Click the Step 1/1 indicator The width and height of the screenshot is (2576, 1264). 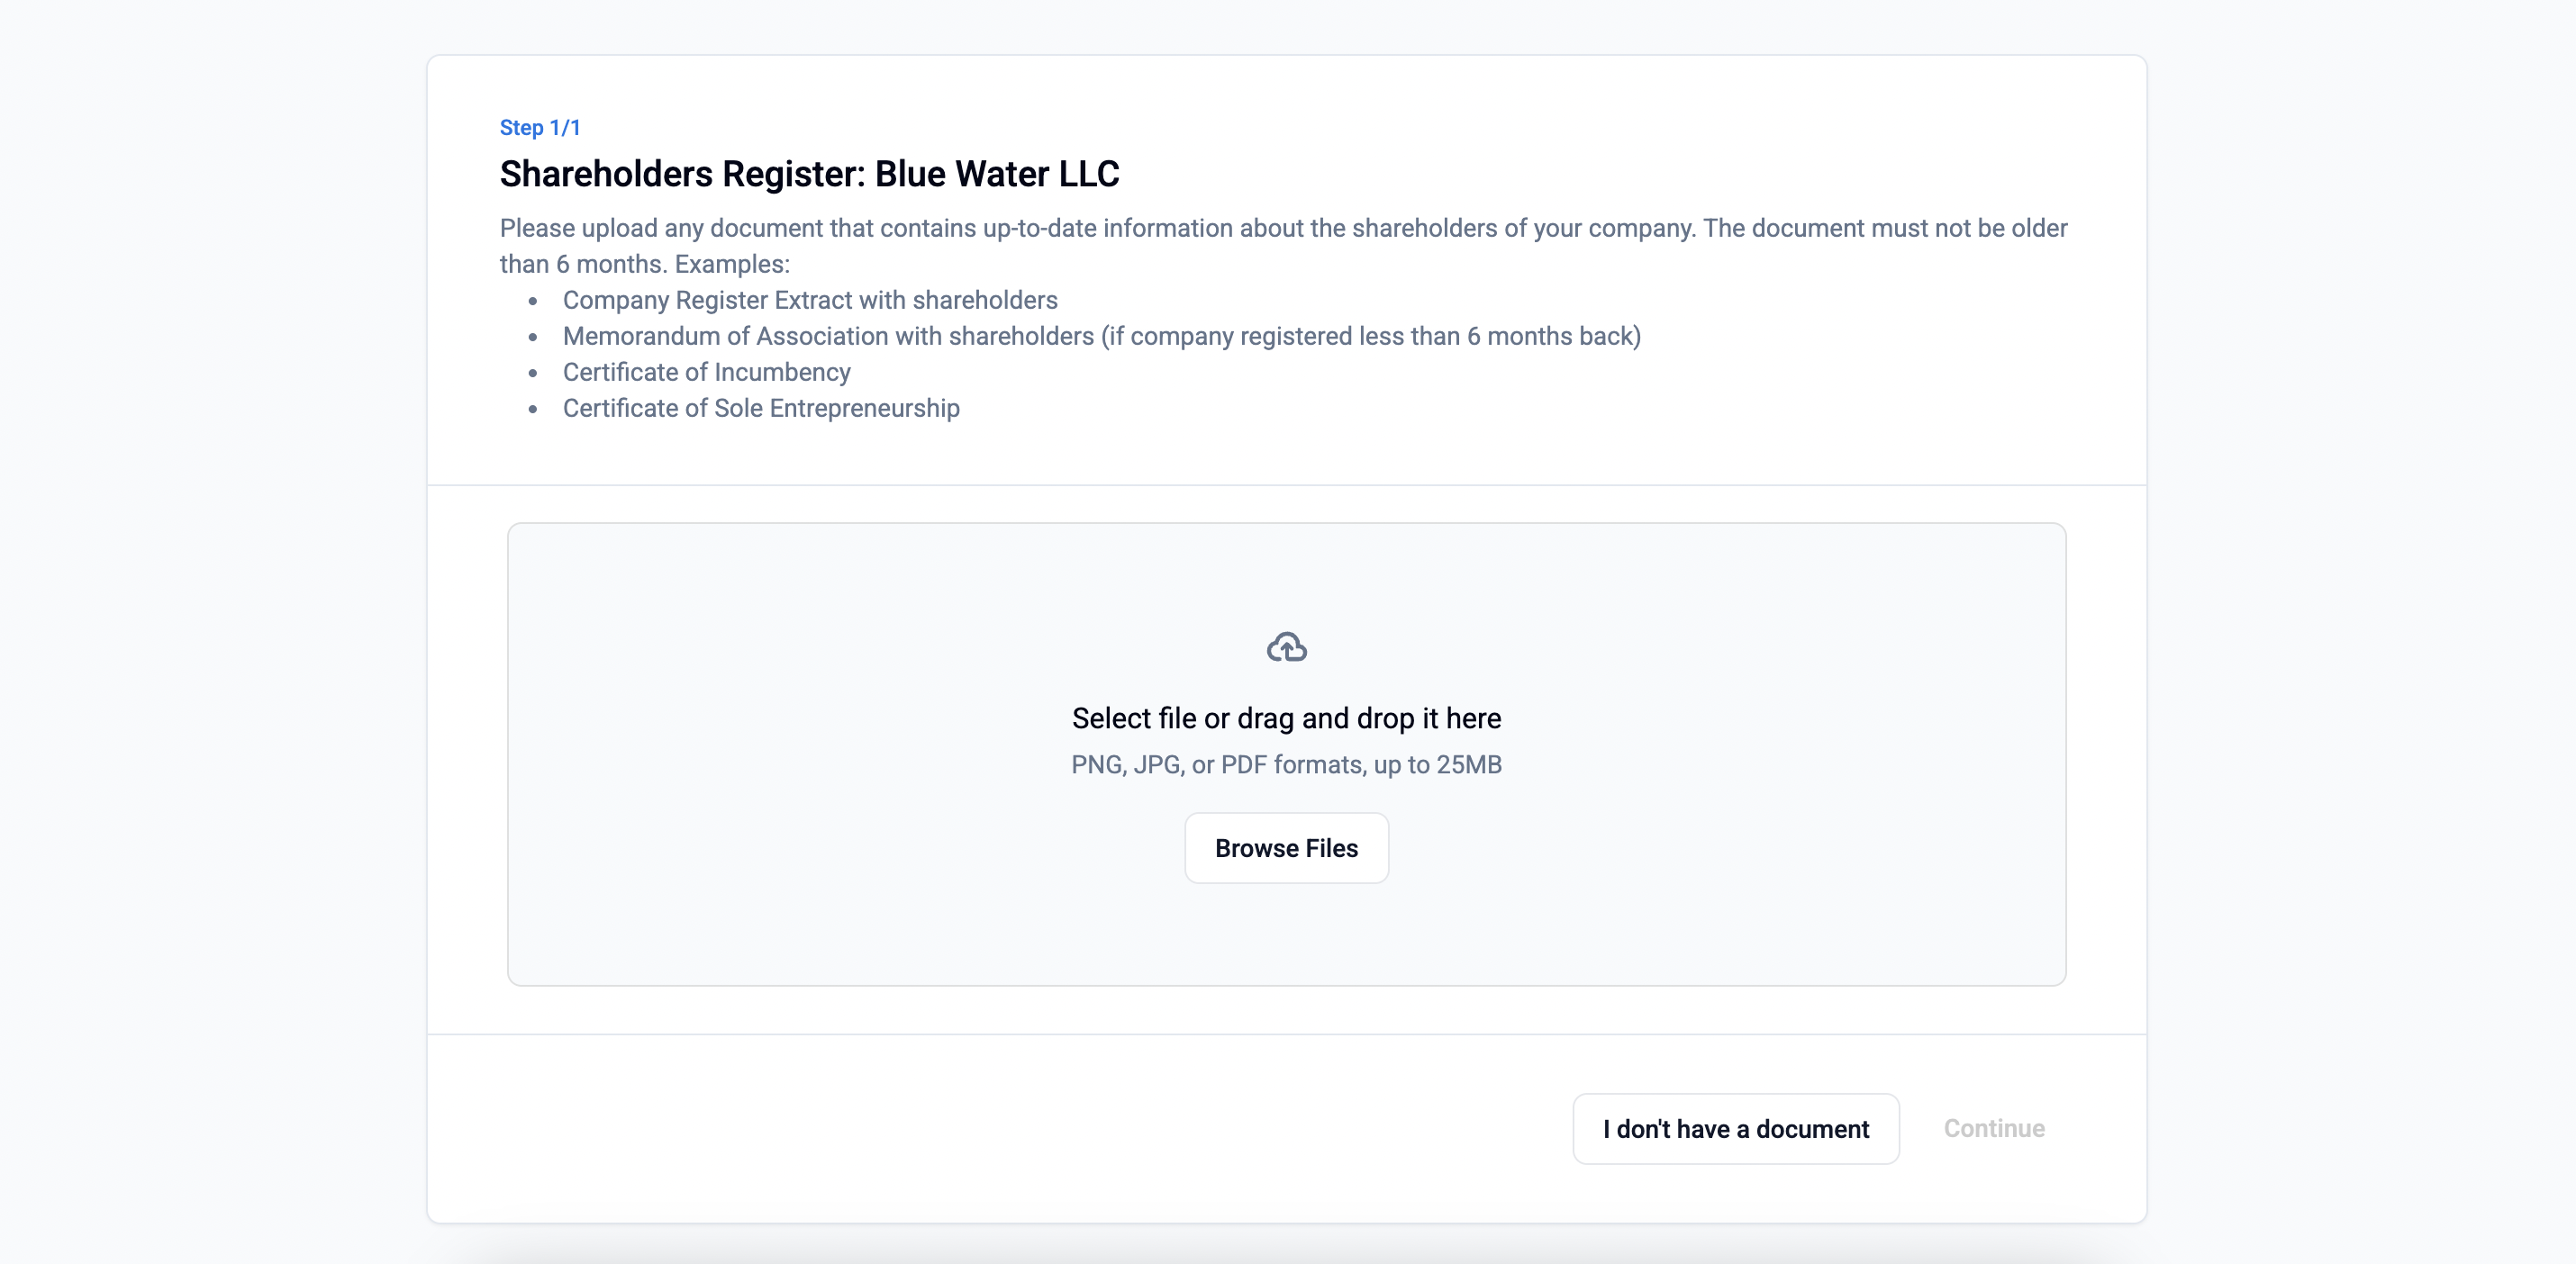[x=540, y=127]
